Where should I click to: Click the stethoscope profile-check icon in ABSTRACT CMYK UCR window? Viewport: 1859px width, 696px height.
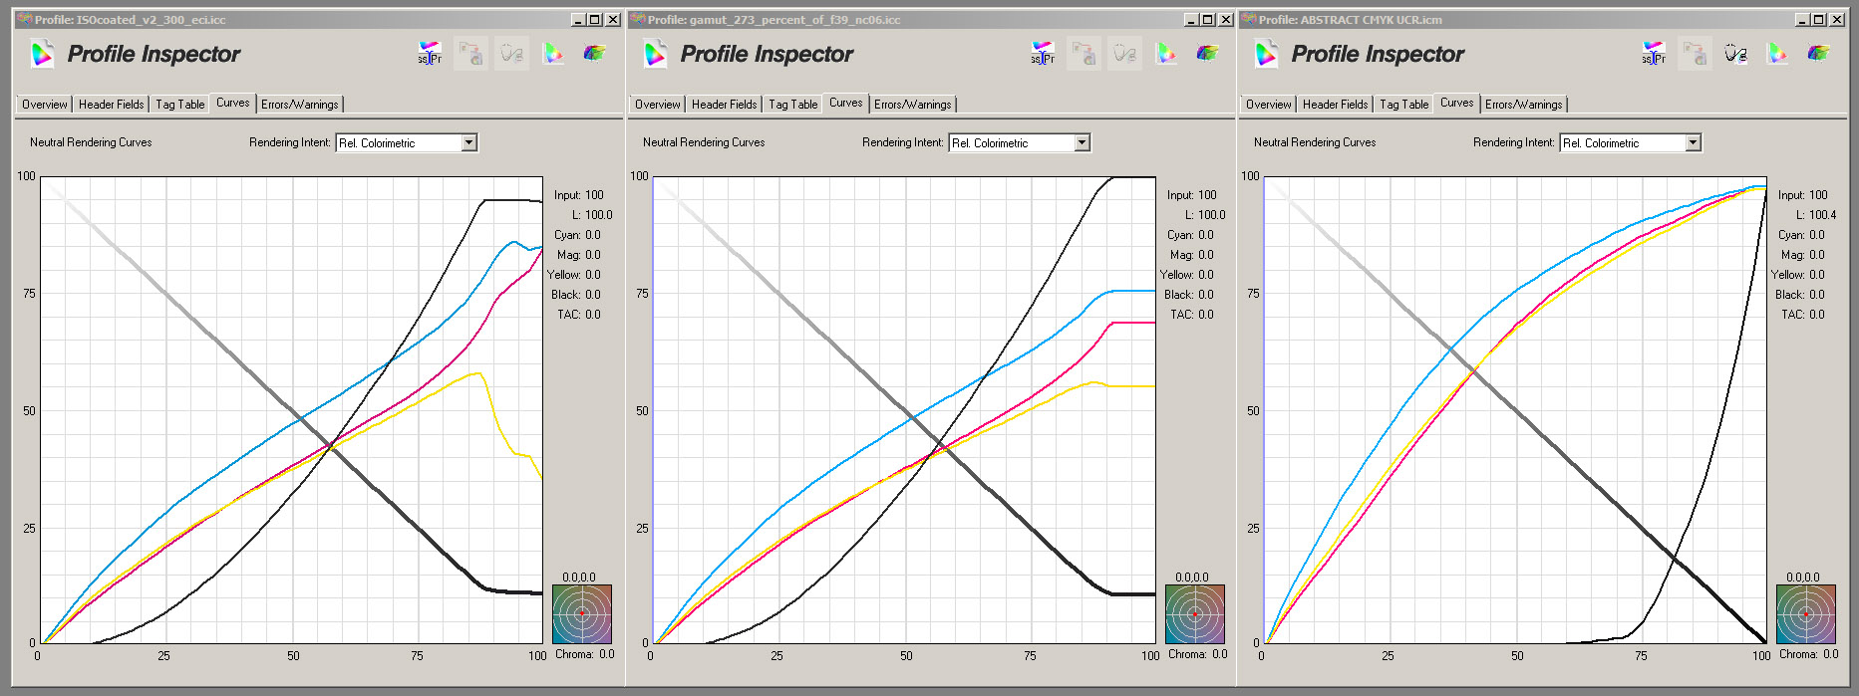(x=1736, y=54)
